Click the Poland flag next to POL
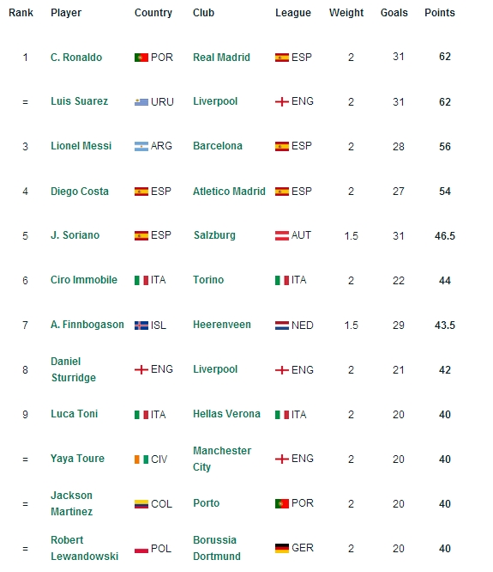 [x=141, y=550]
